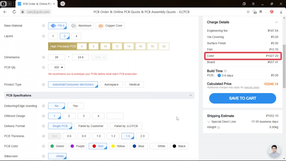Click the height dimension field 24.6

81,57
